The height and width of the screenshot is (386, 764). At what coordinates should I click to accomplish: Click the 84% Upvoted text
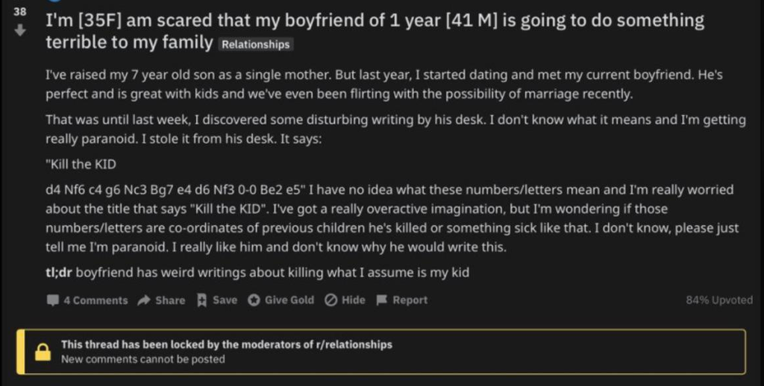718,300
